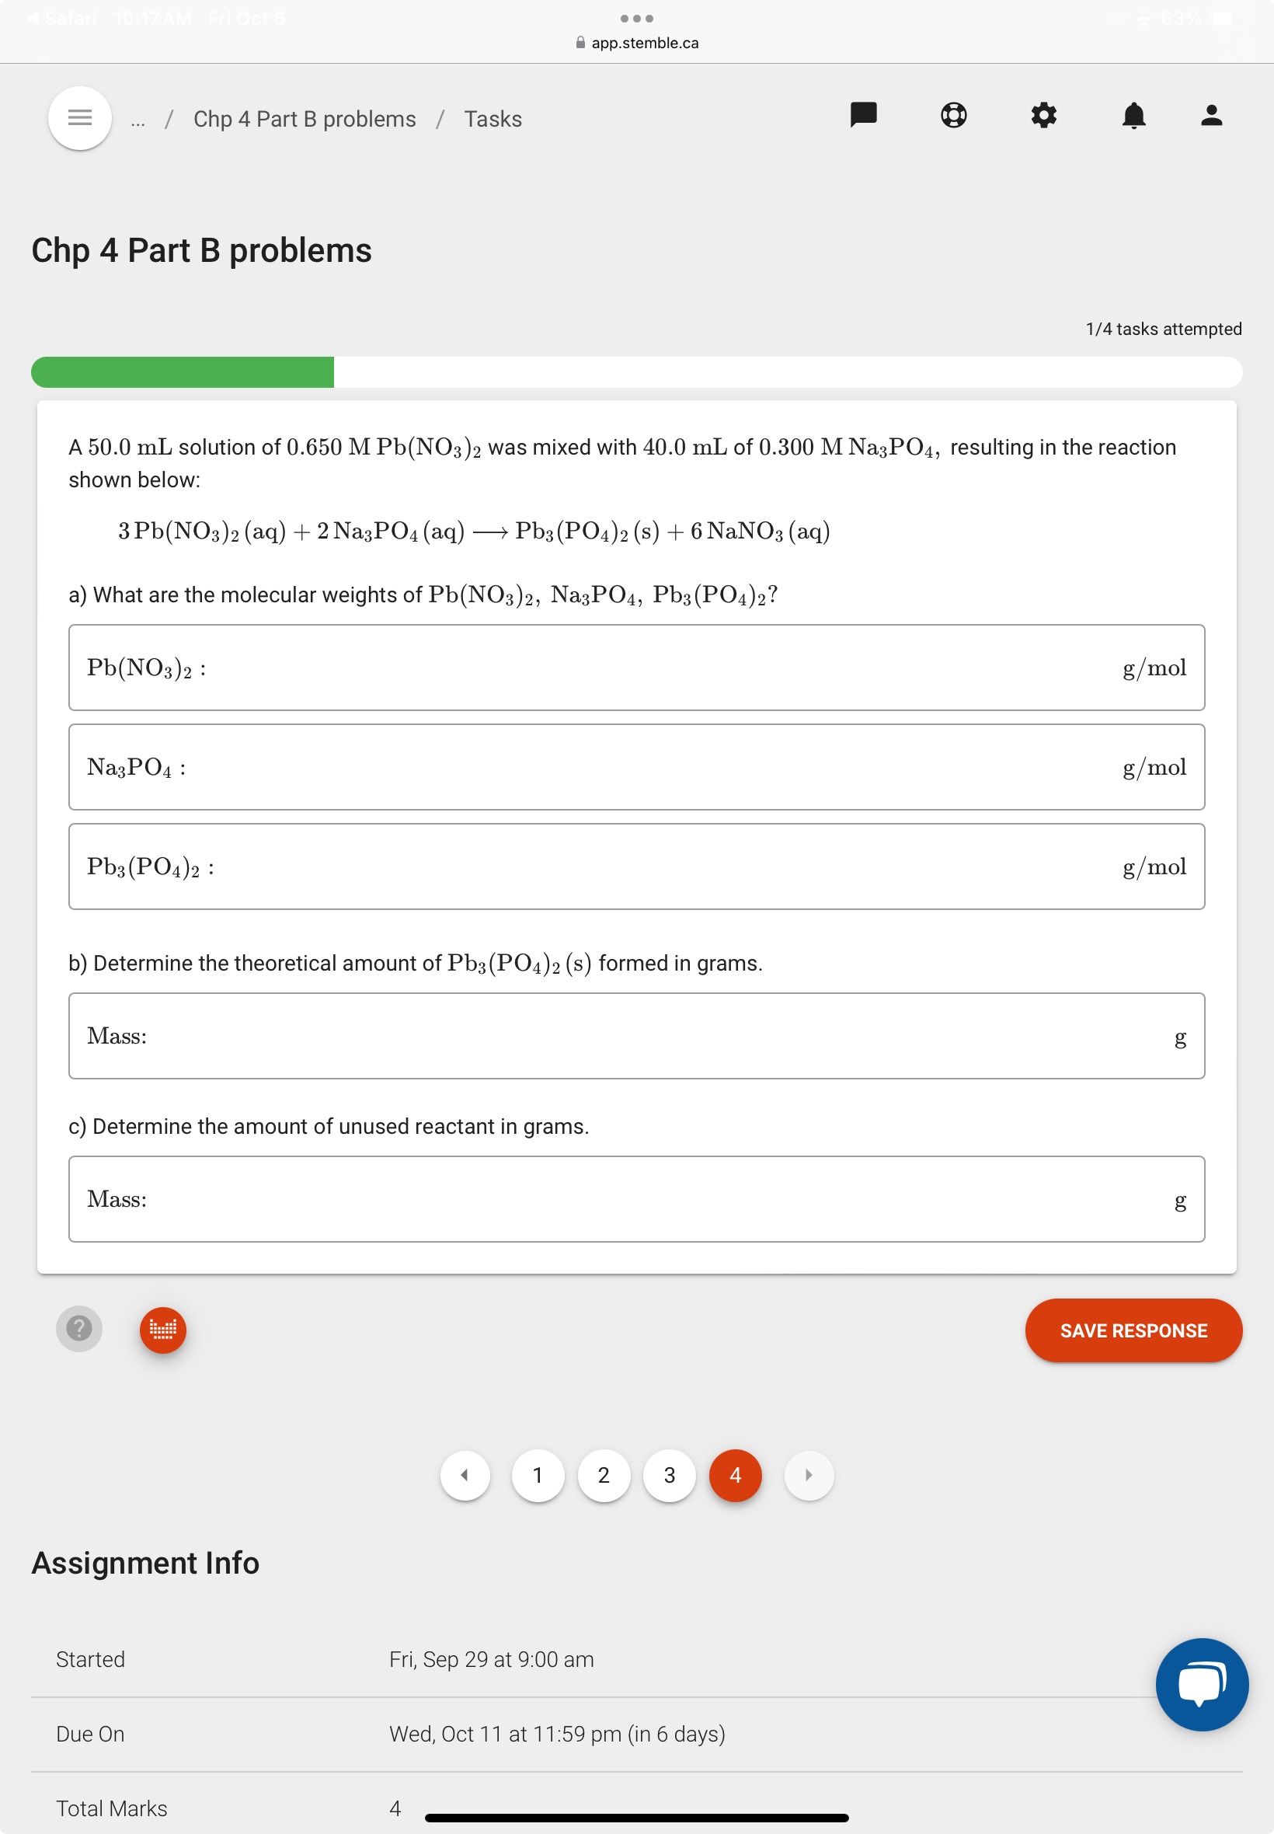This screenshot has width=1274, height=1834.
Task: Switch to task 3
Action: pyautogui.click(x=669, y=1476)
